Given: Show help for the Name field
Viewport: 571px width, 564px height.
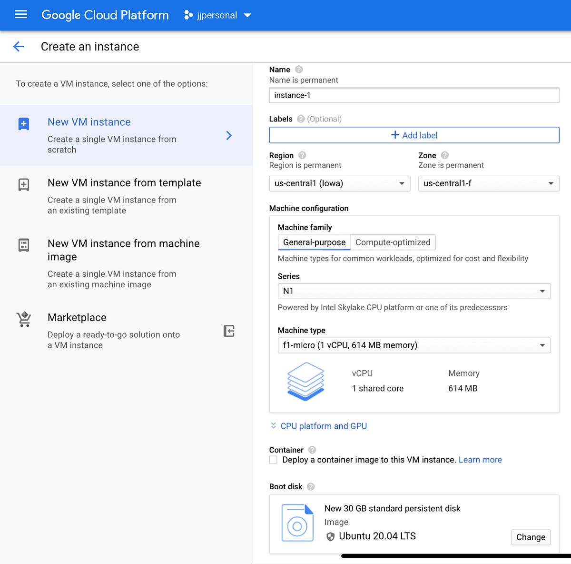Looking at the screenshot, I should click(x=299, y=70).
